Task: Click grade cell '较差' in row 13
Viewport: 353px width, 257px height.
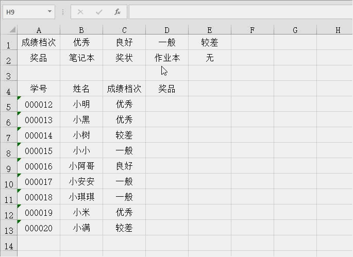Action: (x=124, y=228)
